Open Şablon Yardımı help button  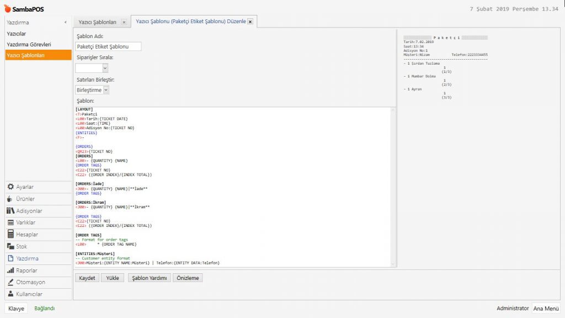(x=149, y=278)
